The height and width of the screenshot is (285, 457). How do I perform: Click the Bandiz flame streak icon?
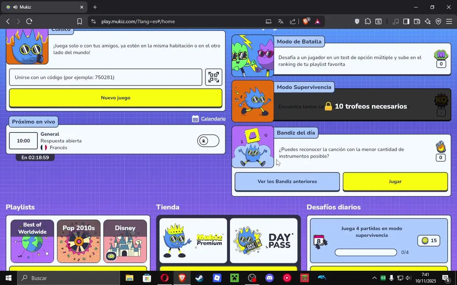[x=441, y=147]
